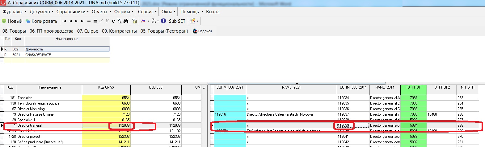The height and width of the screenshot is (147, 485).
Task: Click the Код CNAS column header
Action: pos(106,87)
